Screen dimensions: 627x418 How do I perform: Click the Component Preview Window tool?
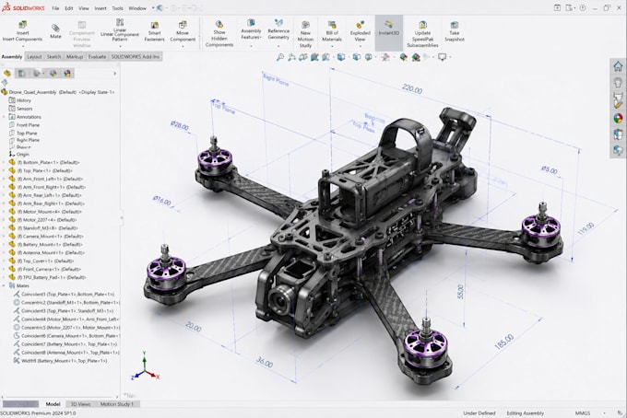81,33
